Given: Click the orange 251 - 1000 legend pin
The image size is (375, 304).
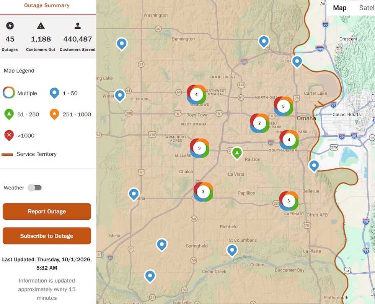Looking at the screenshot, I should pos(54,114).
